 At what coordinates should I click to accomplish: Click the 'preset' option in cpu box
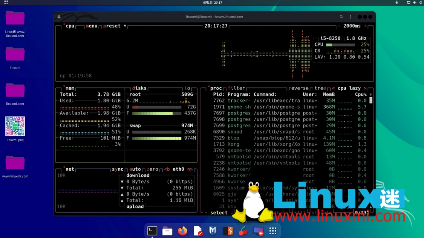(x=112, y=26)
